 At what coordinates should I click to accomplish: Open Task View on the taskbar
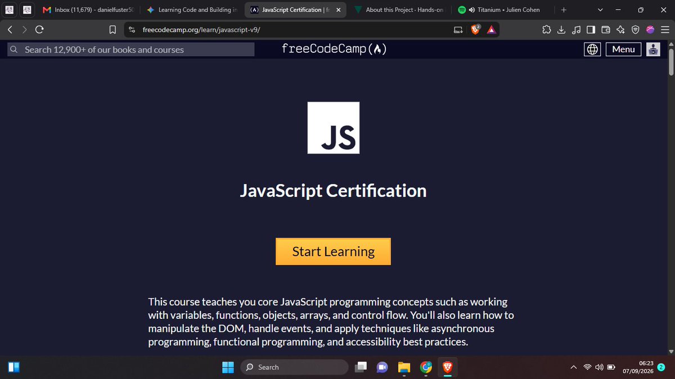pos(361,367)
